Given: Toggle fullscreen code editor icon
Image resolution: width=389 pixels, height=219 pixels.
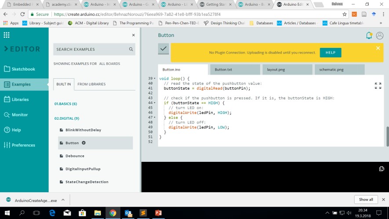Looking at the screenshot, I should tap(378, 86).
